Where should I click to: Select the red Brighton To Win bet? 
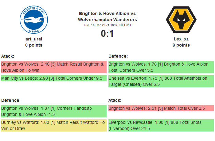(54, 67)
